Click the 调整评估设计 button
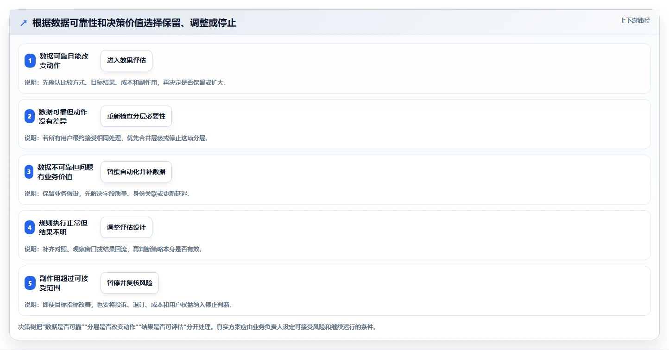The width and height of the screenshot is (669, 350). click(126, 227)
